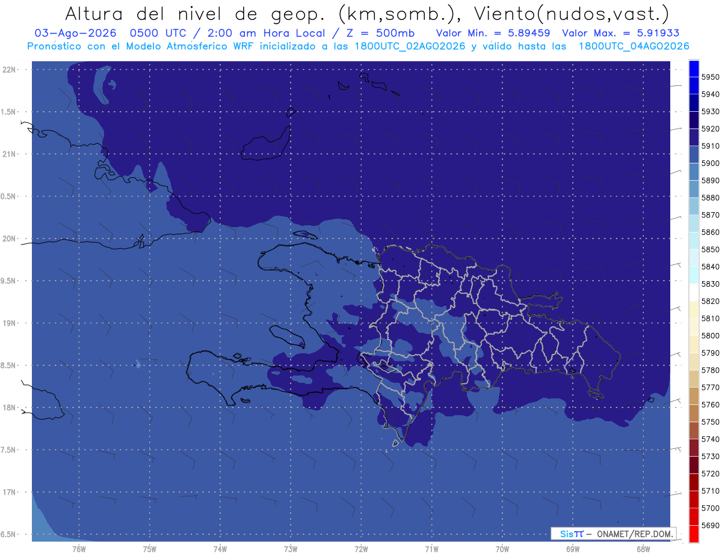
Task: Click the 5780 colorbar label
Action: [710, 370]
